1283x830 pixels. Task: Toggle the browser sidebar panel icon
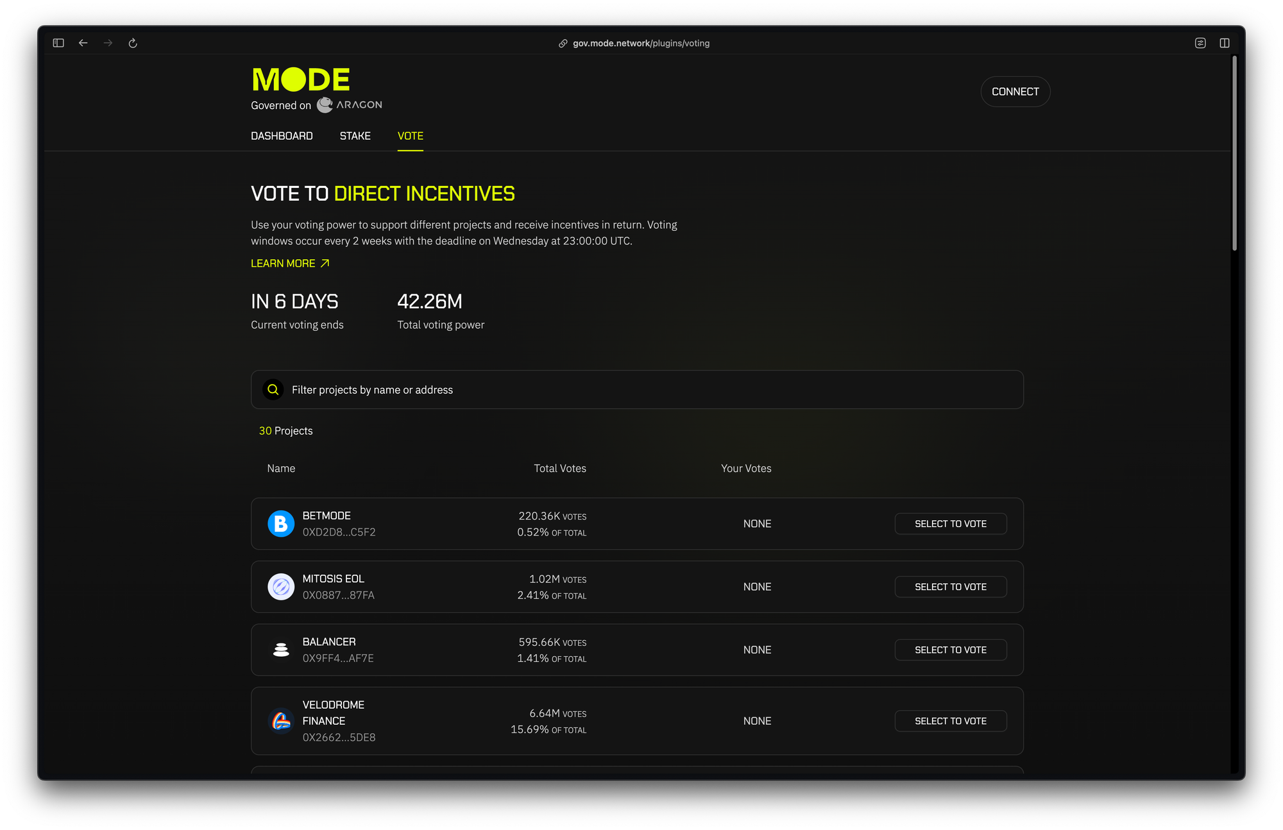(x=58, y=43)
